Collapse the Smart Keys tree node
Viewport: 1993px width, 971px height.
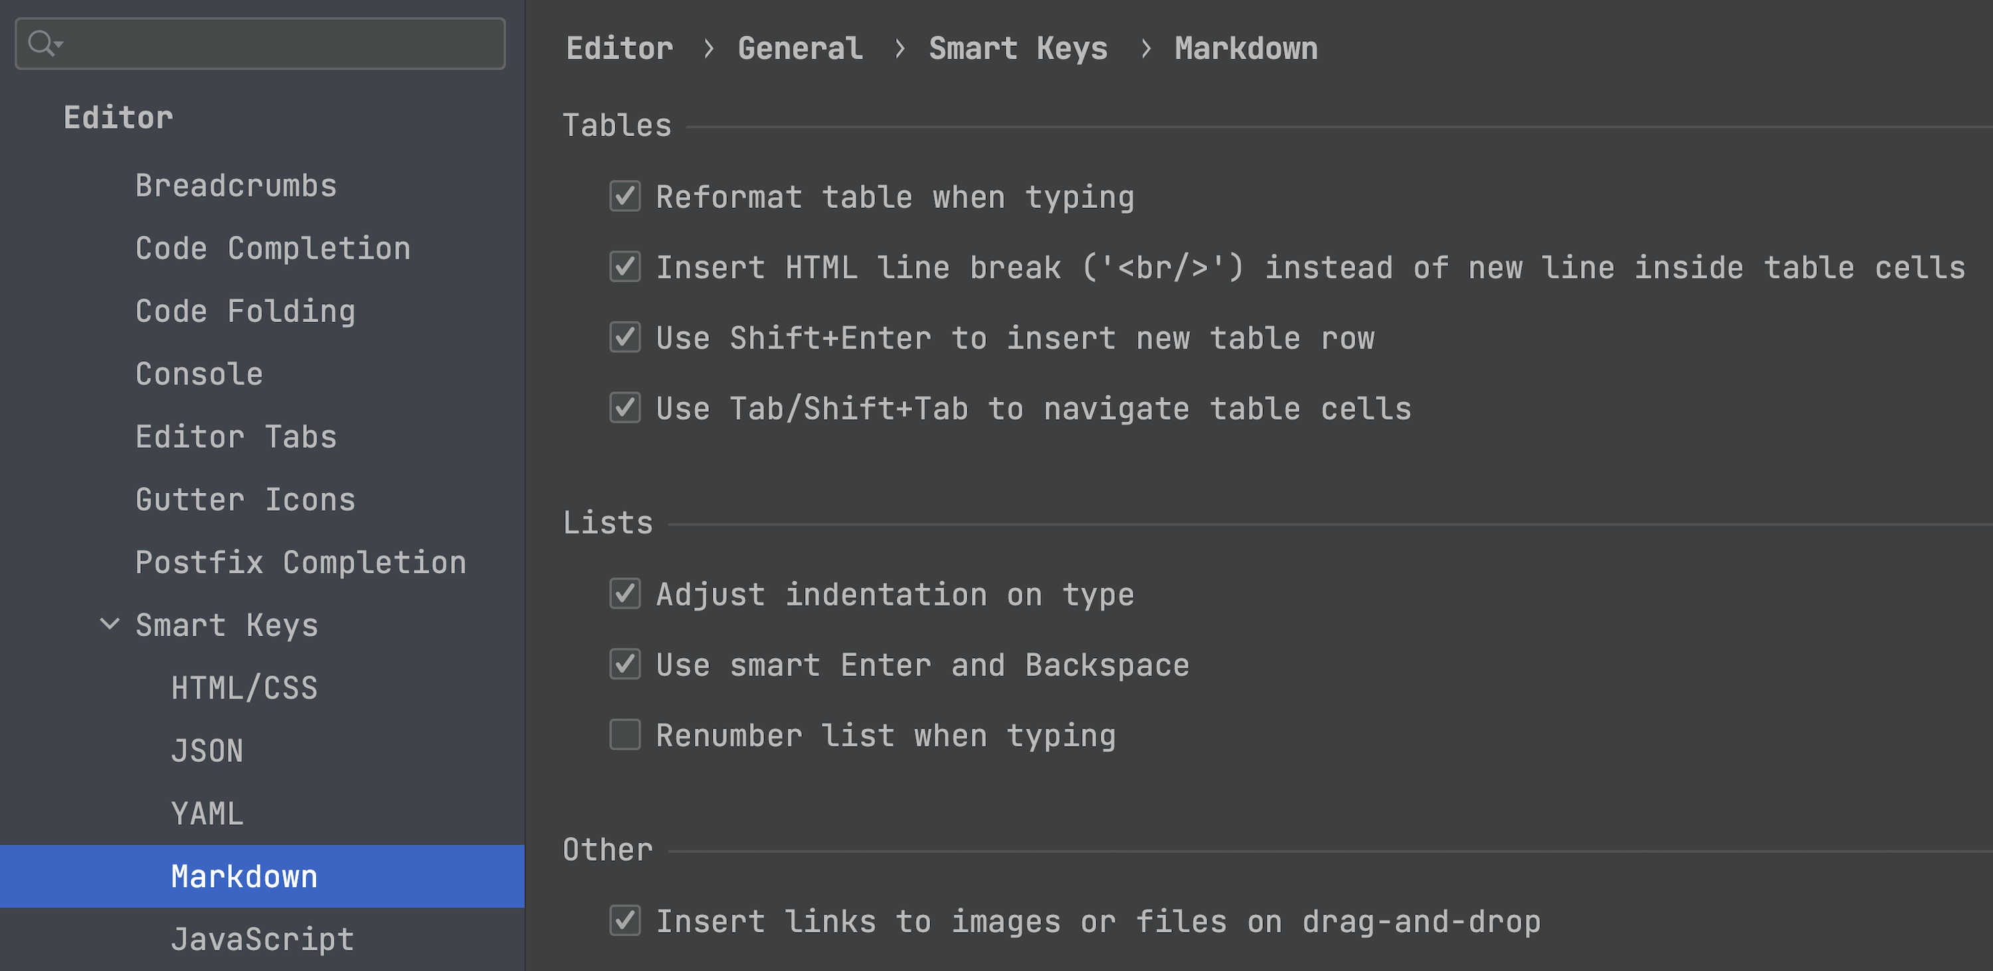[110, 624]
